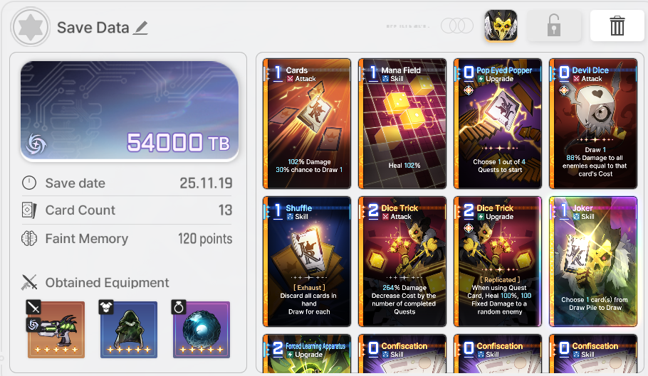The width and height of the screenshot is (648, 376).
Task: Open the green pistol weapon equipment
Action: click(x=56, y=329)
